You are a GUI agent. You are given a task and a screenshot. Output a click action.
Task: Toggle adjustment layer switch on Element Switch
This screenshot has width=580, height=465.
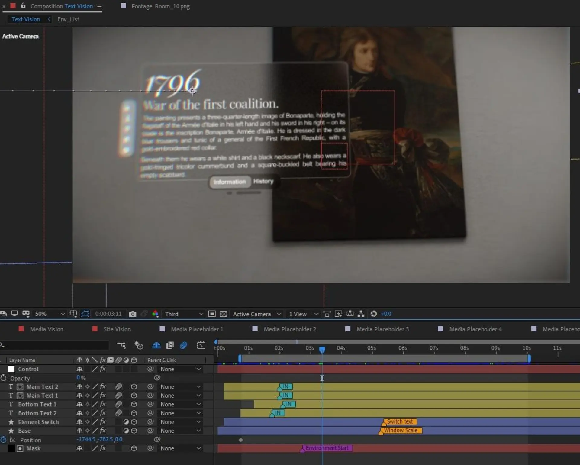[x=126, y=422]
